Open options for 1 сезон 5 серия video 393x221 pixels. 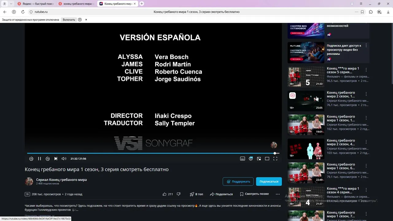tap(366, 70)
